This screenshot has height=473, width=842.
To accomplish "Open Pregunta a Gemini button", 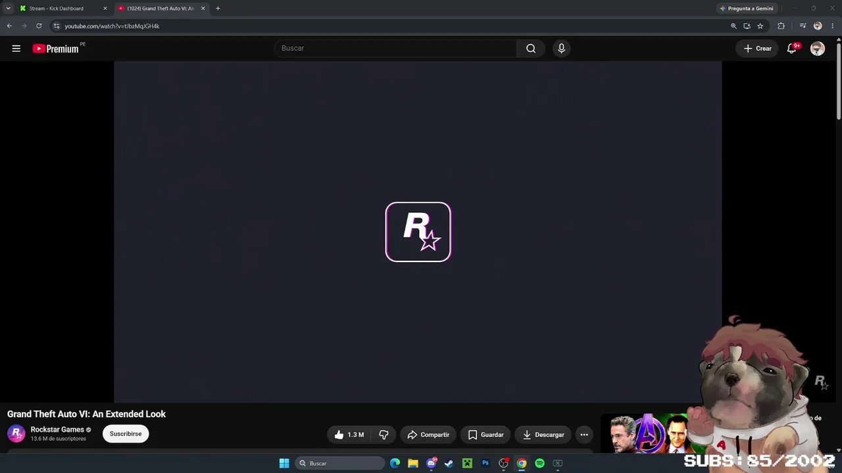I will pyautogui.click(x=747, y=9).
